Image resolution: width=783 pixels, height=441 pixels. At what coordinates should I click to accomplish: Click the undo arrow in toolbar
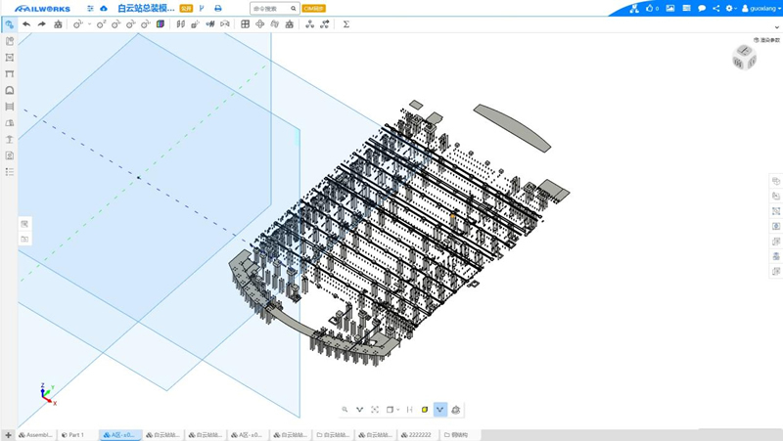click(x=26, y=24)
